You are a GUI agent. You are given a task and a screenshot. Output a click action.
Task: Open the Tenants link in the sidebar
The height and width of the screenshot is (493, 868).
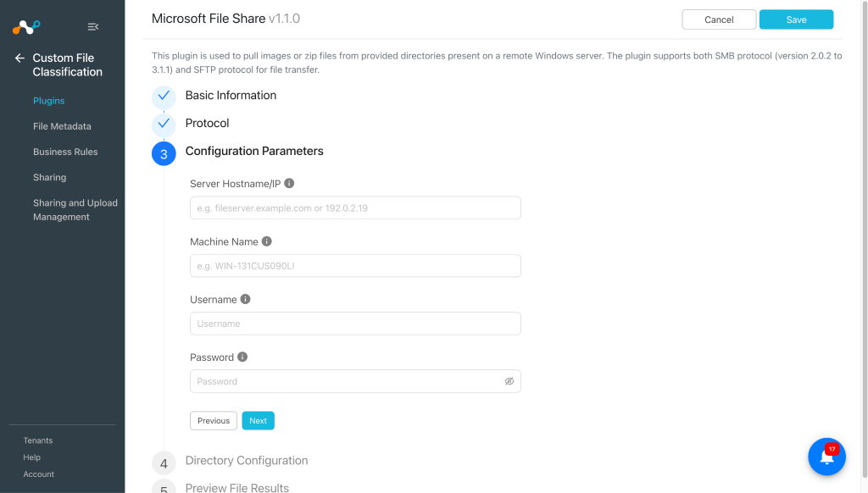(38, 440)
